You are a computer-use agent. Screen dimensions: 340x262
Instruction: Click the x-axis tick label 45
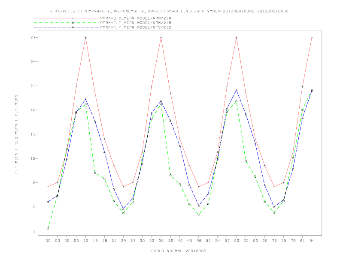click(189, 241)
